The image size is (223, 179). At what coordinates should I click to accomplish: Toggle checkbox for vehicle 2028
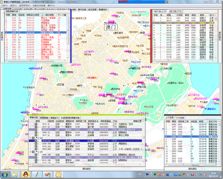click(36, 144)
